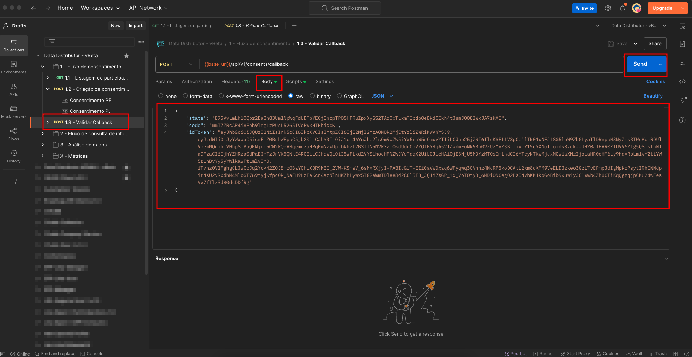Switch to GET 1.1 Listagem request tab

[x=182, y=26]
